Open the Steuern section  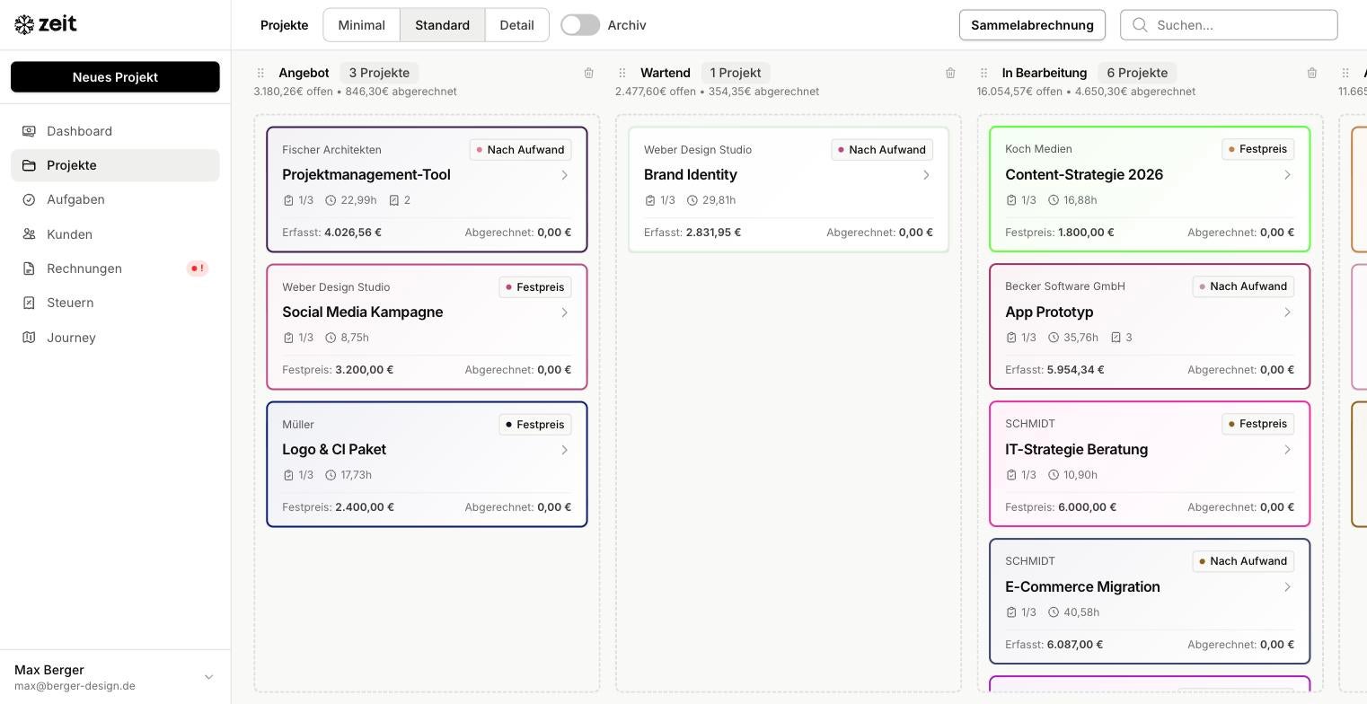click(115, 303)
